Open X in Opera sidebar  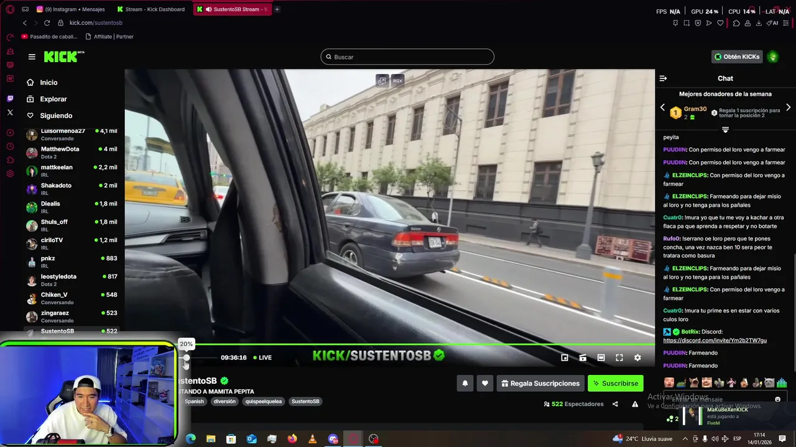[x=10, y=112]
